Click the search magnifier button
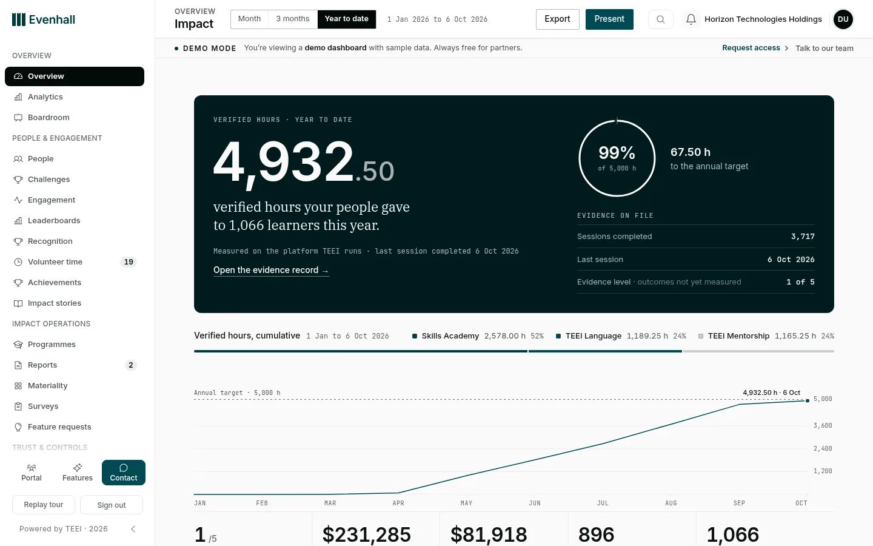873x546 pixels. (x=661, y=19)
